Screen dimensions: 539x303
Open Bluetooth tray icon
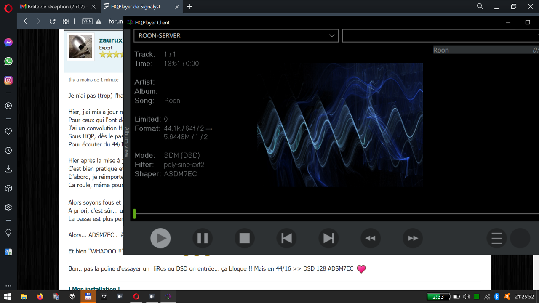click(x=497, y=297)
